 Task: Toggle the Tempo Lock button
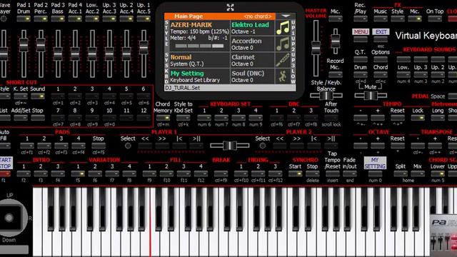pos(418,118)
